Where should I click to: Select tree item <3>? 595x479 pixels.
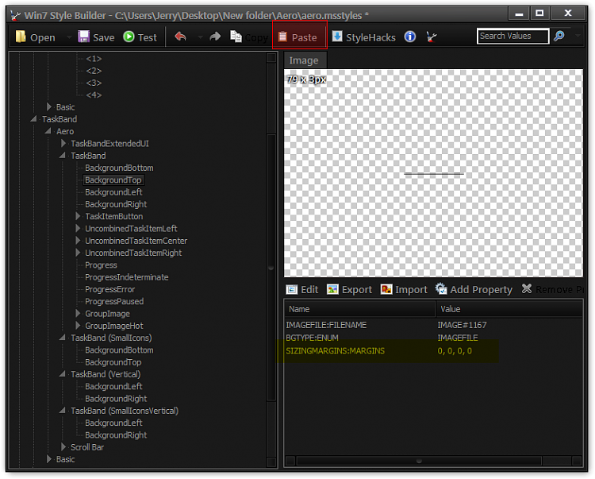[x=94, y=83]
